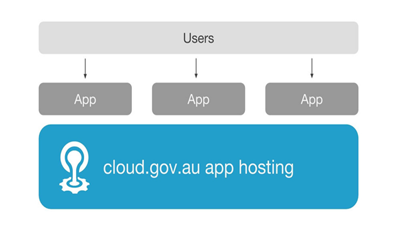The height and width of the screenshot is (226, 402).
Task: Select the rightmost App box
Action: (312, 99)
